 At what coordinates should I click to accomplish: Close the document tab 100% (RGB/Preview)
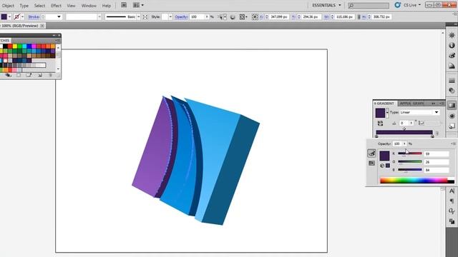42,26
